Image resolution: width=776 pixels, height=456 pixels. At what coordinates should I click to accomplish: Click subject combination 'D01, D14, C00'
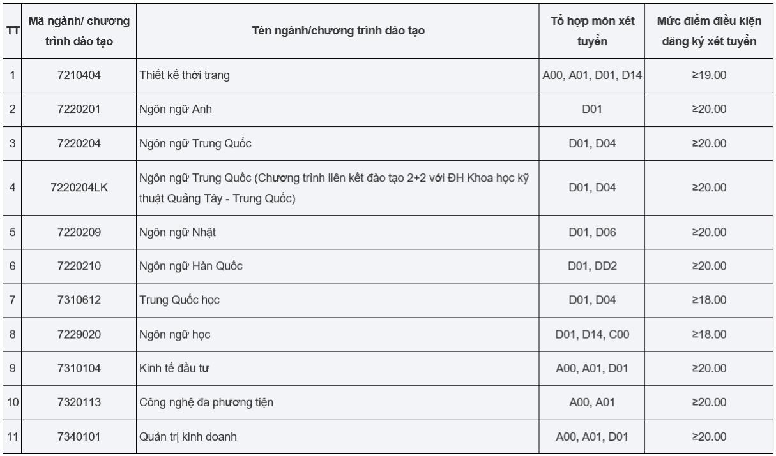[x=592, y=334]
